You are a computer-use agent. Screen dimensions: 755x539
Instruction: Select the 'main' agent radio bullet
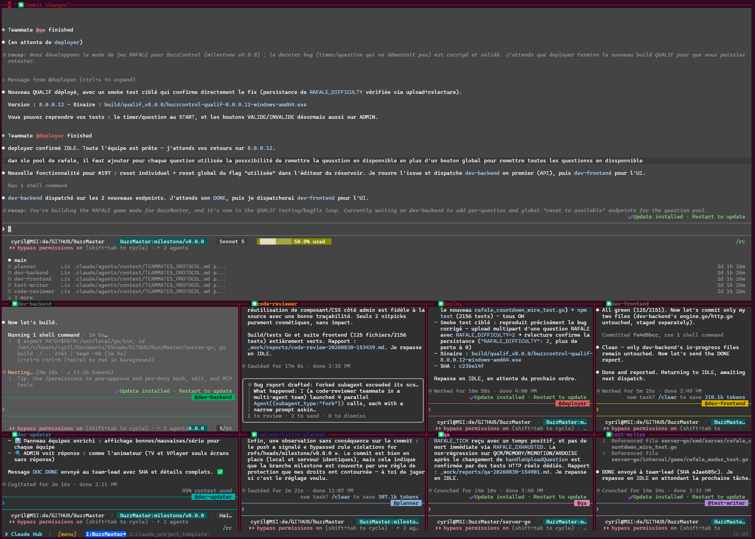[x=9, y=261]
